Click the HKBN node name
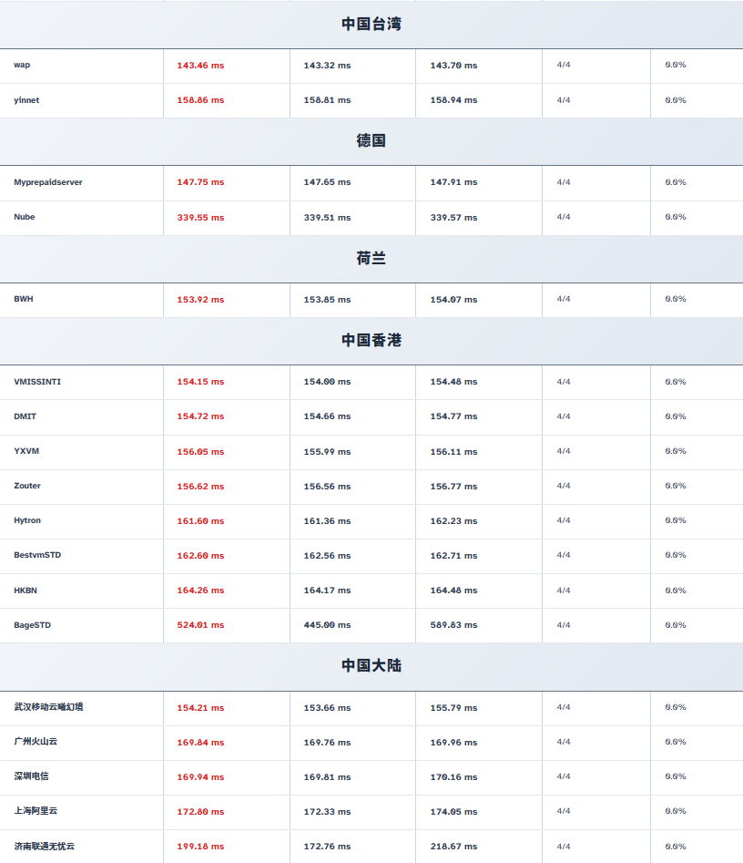Viewport: 743px width, 863px height. (25, 591)
